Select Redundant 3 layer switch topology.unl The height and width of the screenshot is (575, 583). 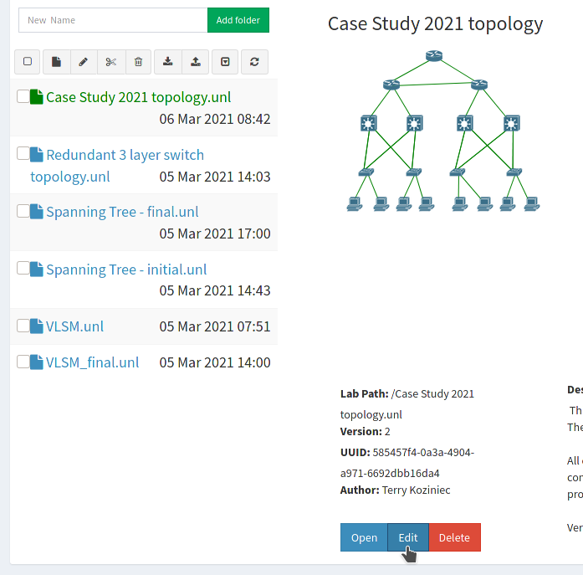(125, 155)
